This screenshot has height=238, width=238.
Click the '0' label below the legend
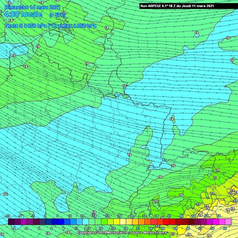coord(39,228)
